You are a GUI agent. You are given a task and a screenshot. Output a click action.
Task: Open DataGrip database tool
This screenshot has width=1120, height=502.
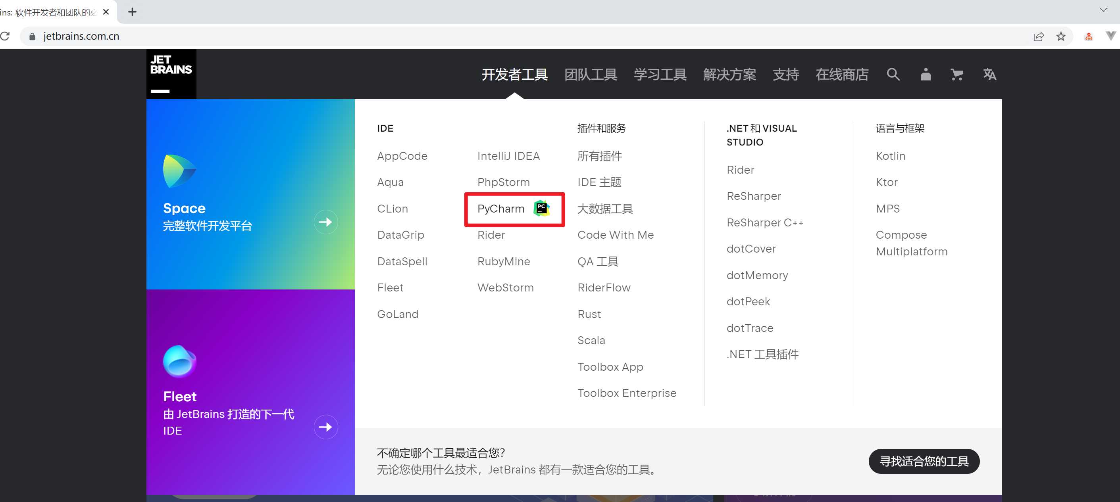point(401,235)
